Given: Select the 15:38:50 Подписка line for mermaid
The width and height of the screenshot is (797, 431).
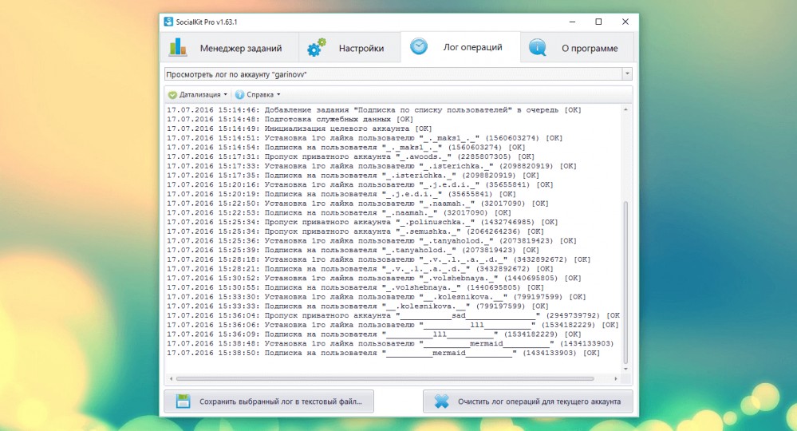Looking at the screenshot, I should coord(383,353).
